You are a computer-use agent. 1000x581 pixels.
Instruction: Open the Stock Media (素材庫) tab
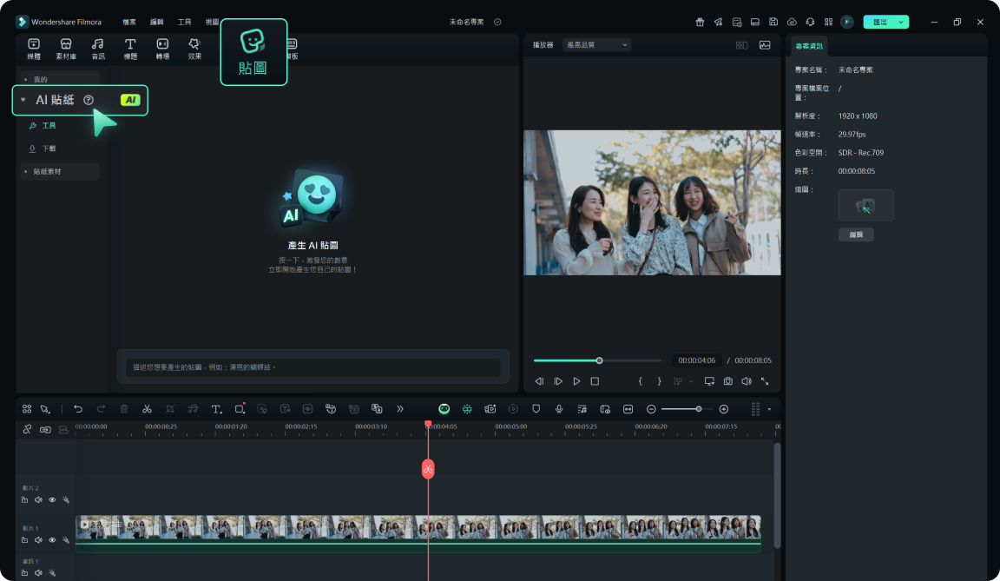[66, 49]
